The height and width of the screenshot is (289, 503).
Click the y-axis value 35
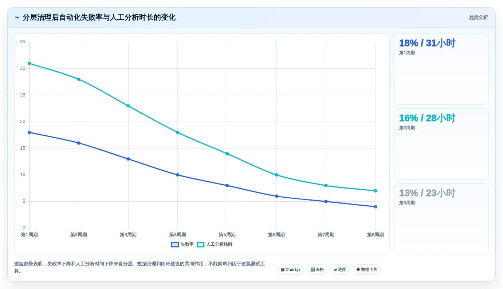[x=23, y=42]
